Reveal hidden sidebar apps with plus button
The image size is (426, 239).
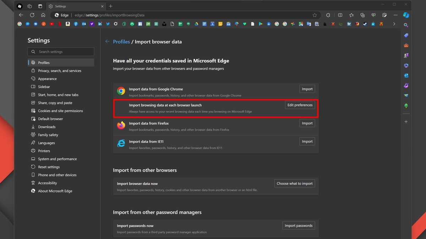(406, 121)
